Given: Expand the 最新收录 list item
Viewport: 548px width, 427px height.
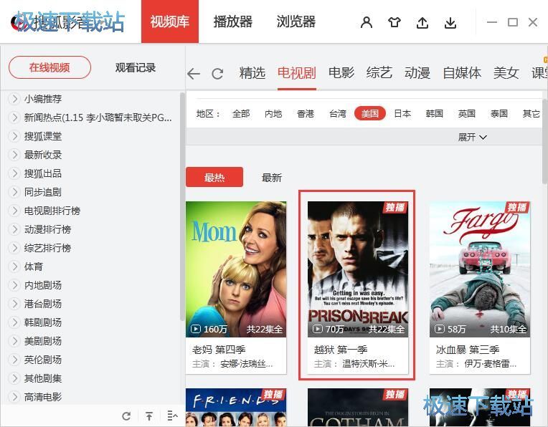Looking at the screenshot, I should click(14, 154).
